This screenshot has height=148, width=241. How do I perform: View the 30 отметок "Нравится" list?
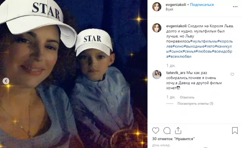pos(174,139)
